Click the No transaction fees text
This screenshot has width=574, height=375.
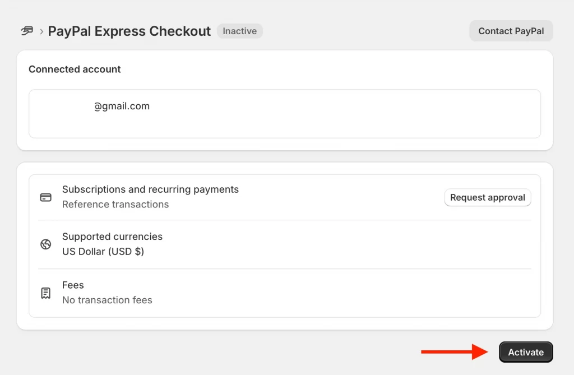pos(107,300)
